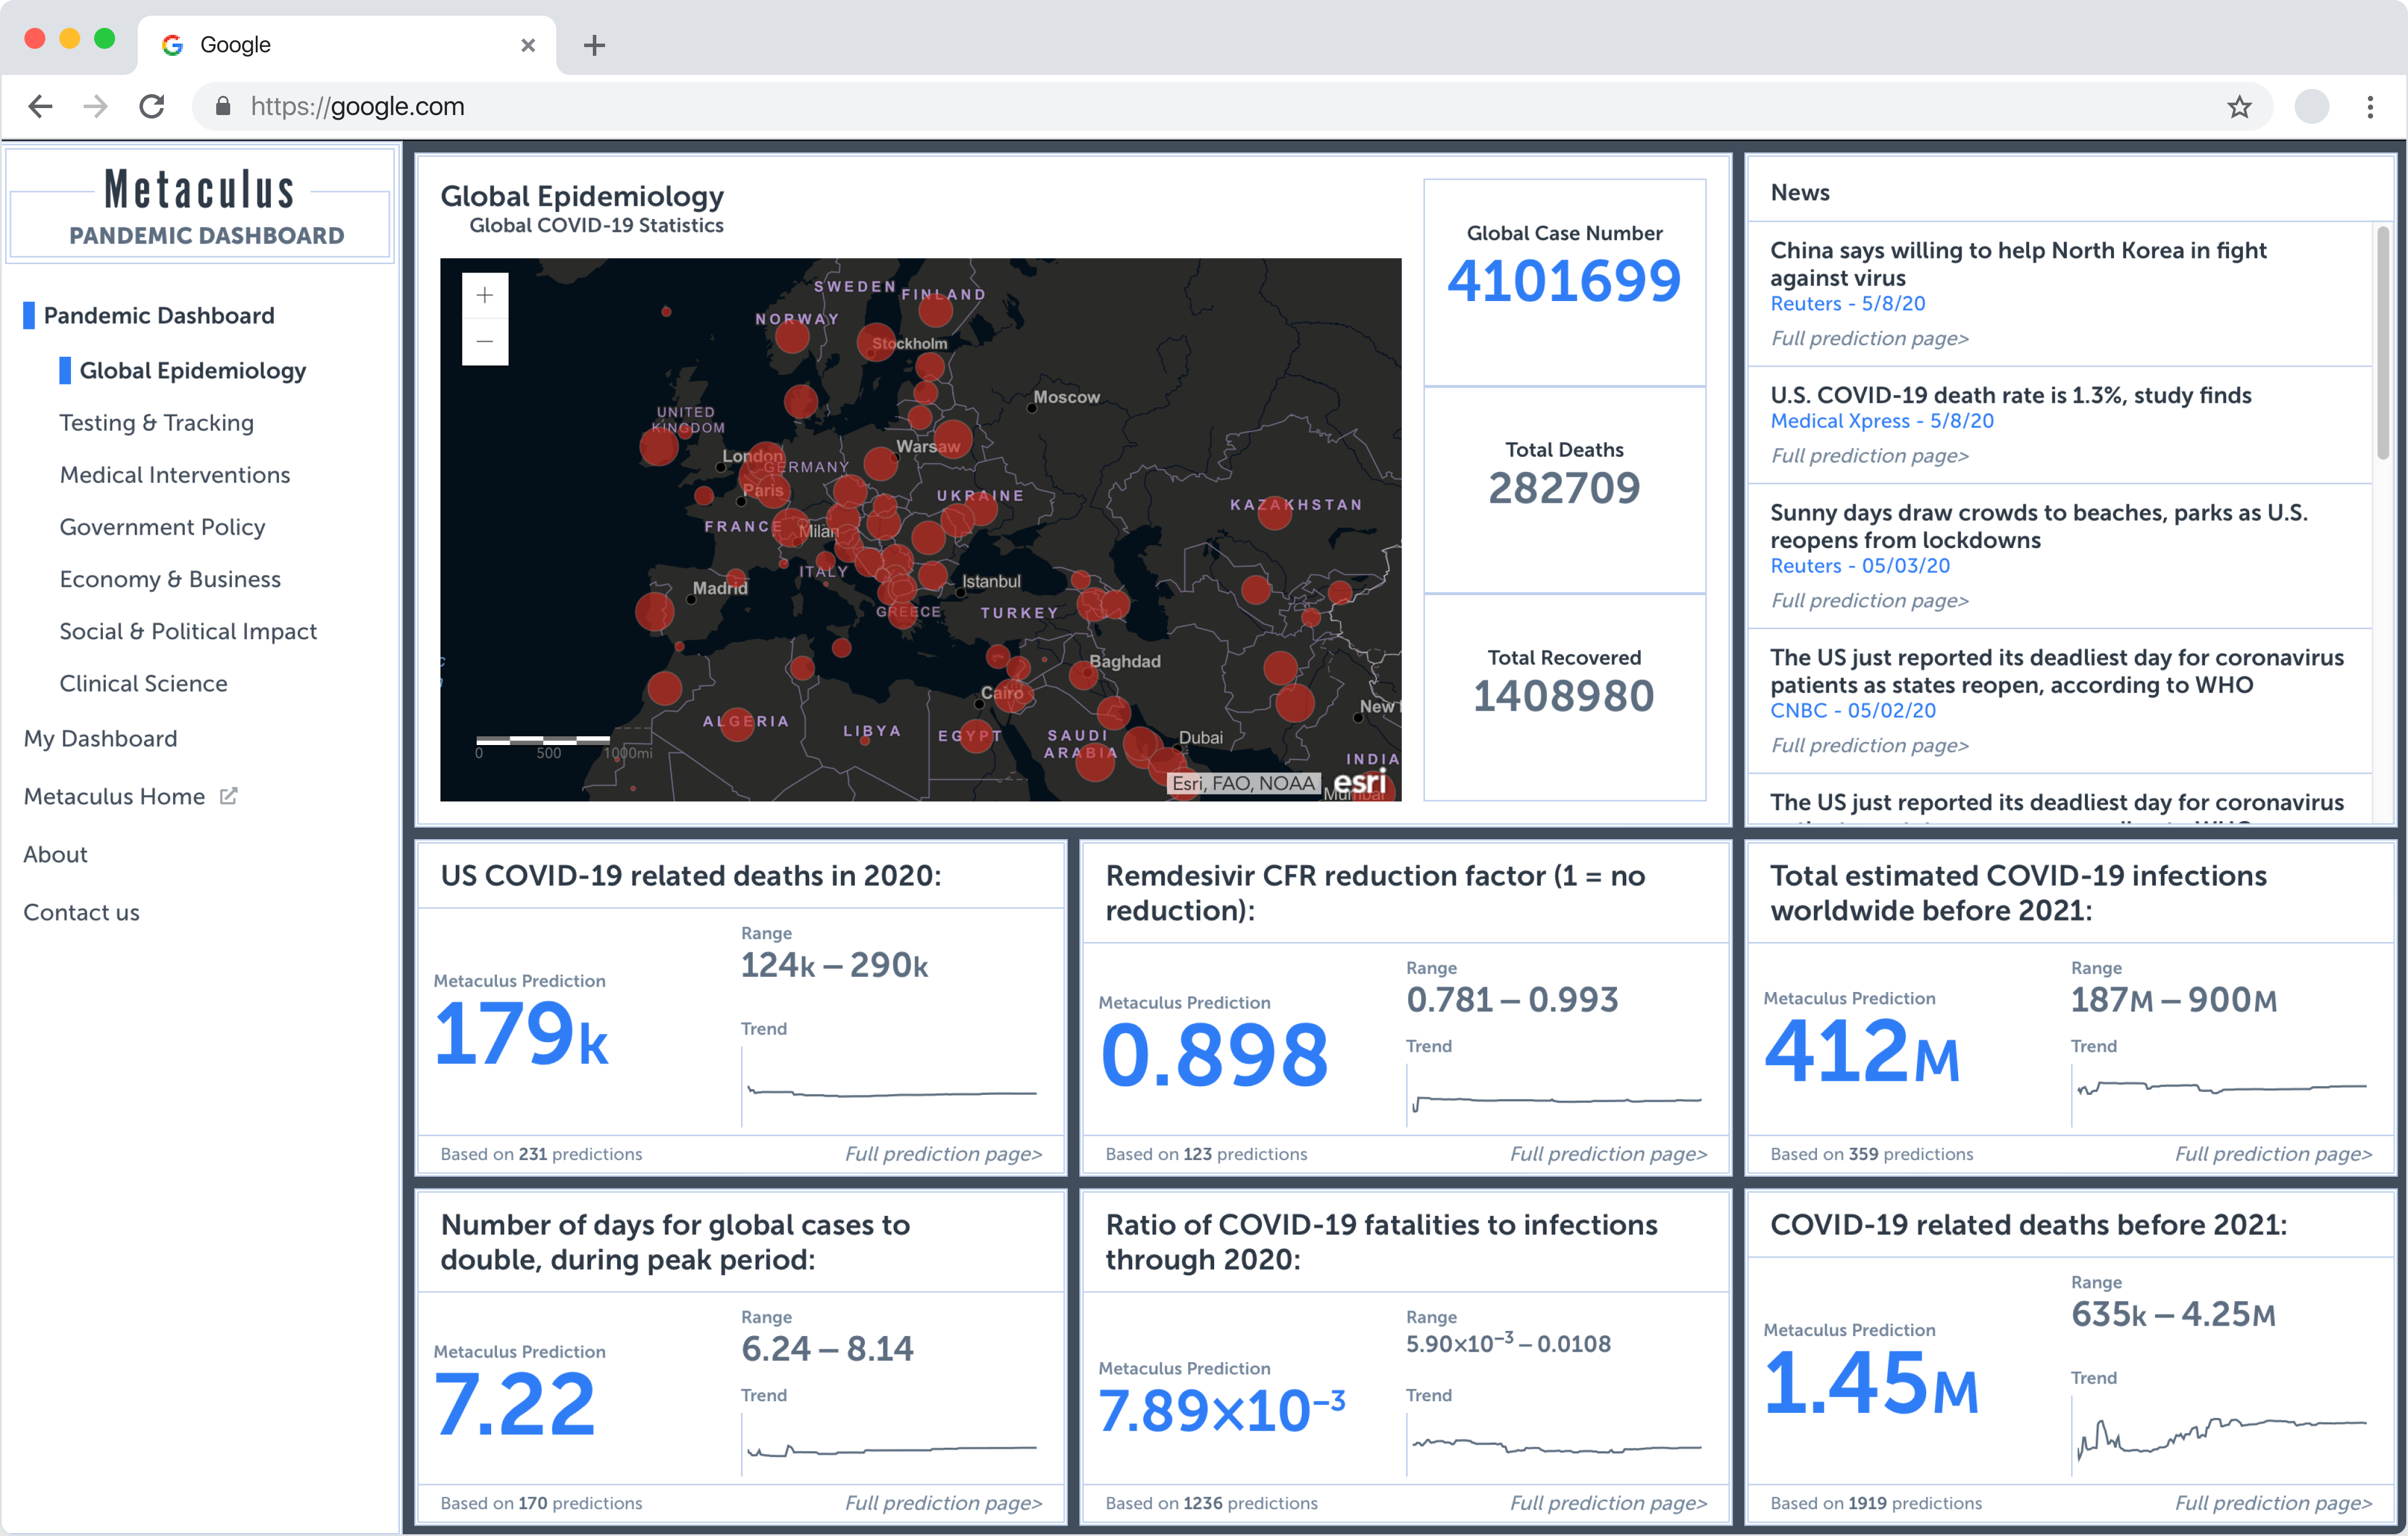Go to Testing & Tracking section
This screenshot has height=1536, width=2408.
click(x=157, y=423)
